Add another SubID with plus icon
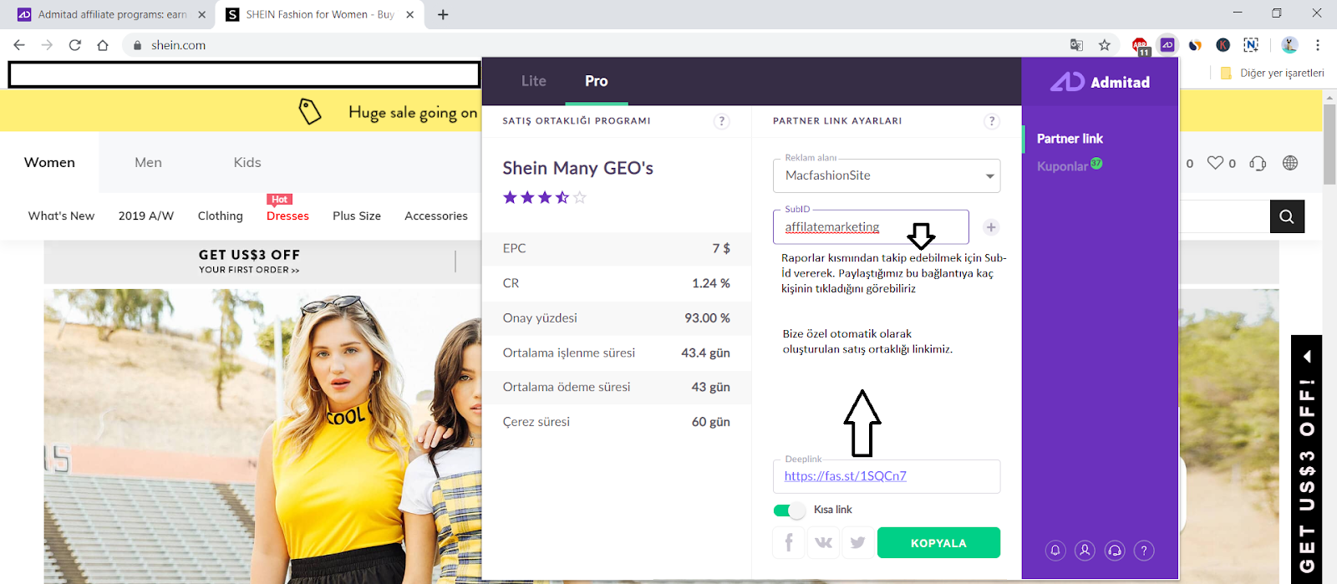This screenshot has width=1337, height=584. 991,227
